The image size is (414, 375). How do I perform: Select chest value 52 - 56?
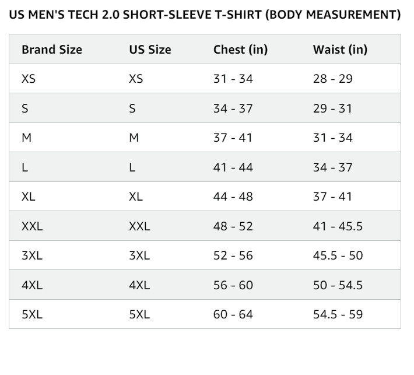pyautogui.click(x=233, y=255)
